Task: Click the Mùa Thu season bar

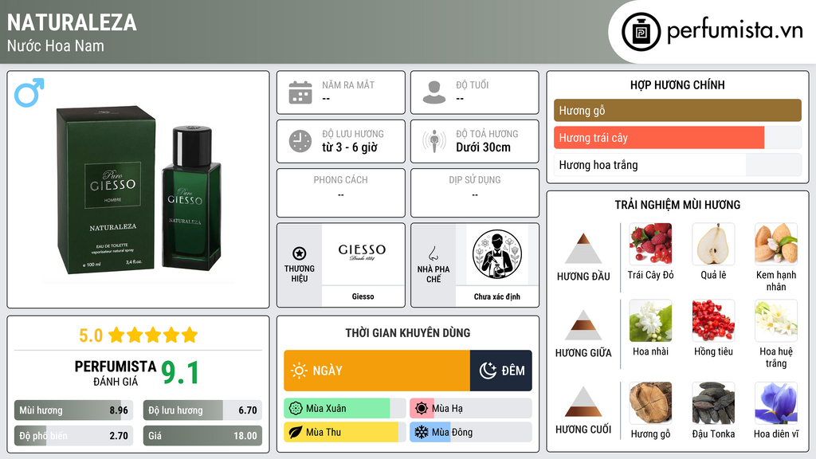Action: (x=344, y=432)
